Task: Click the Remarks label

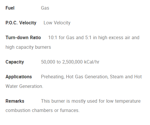Action: click(15, 101)
